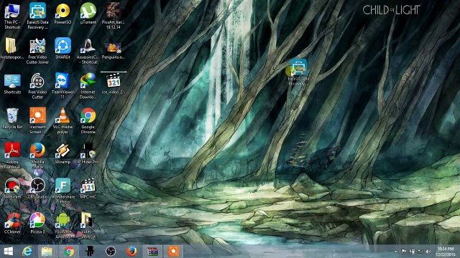Open Firefox from the taskbar
The image size is (460, 258).
[132, 252]
